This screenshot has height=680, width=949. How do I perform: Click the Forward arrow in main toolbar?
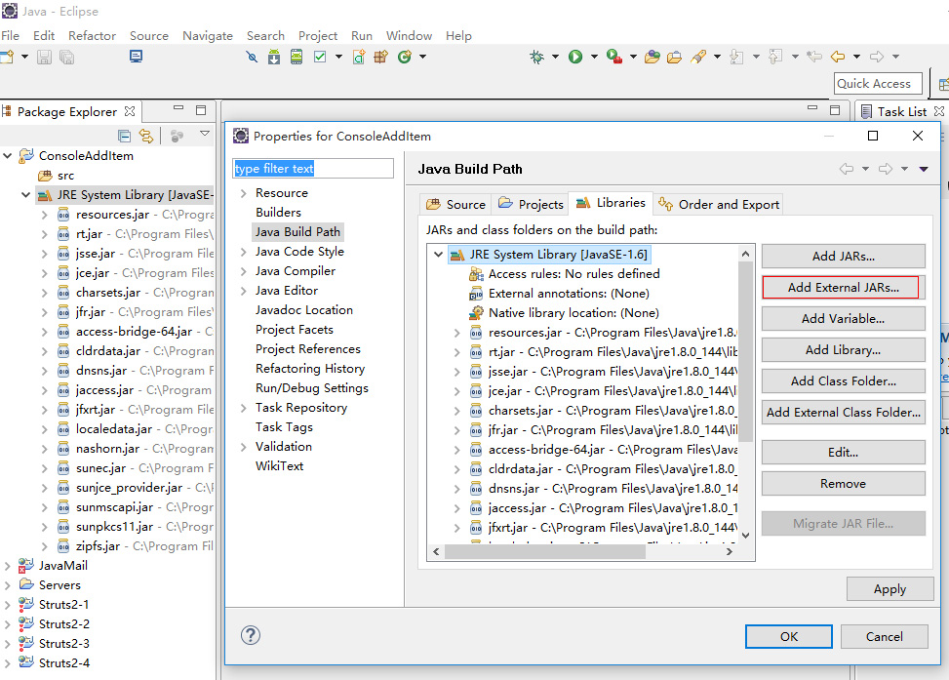pos(877,57)
